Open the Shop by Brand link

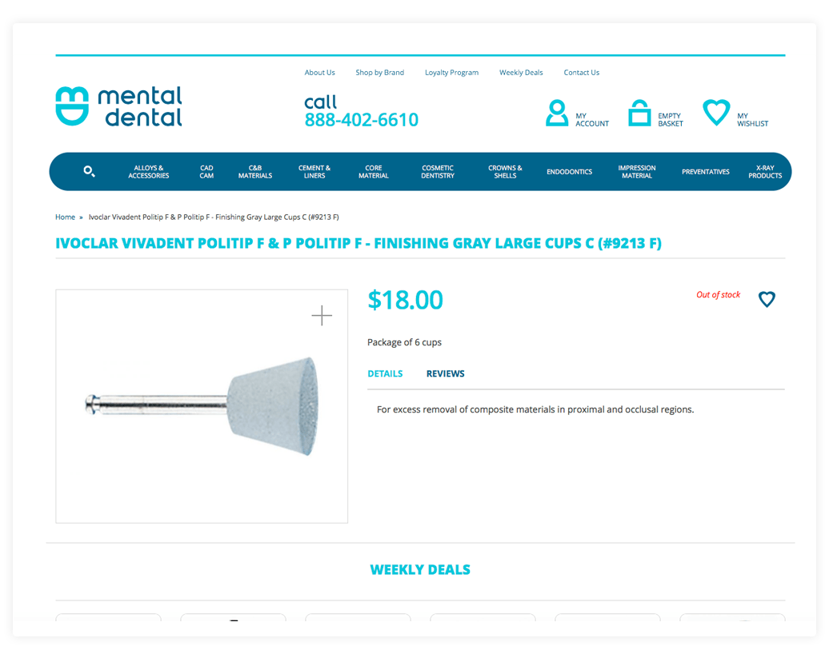click(379, 73)
